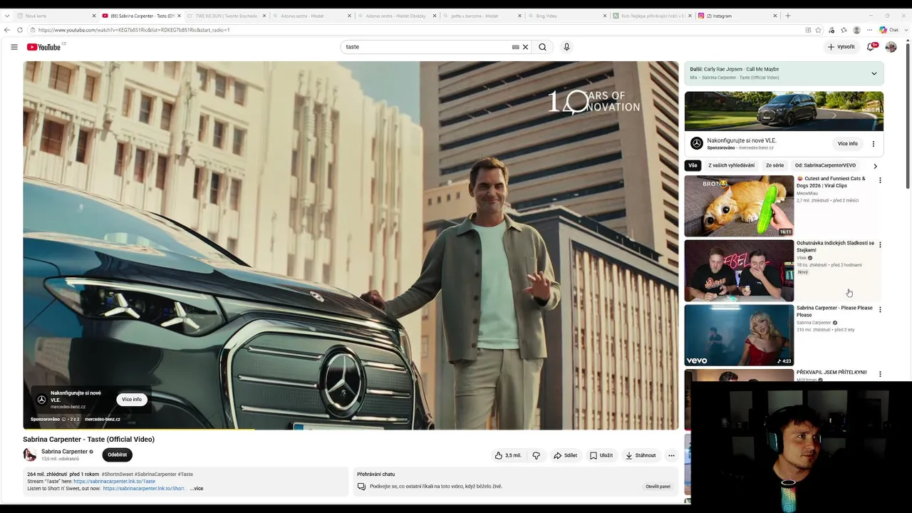Open options for Please Please Please video
Image resolution: width=912 pixels, height=513 pixels.
point(880,309)
